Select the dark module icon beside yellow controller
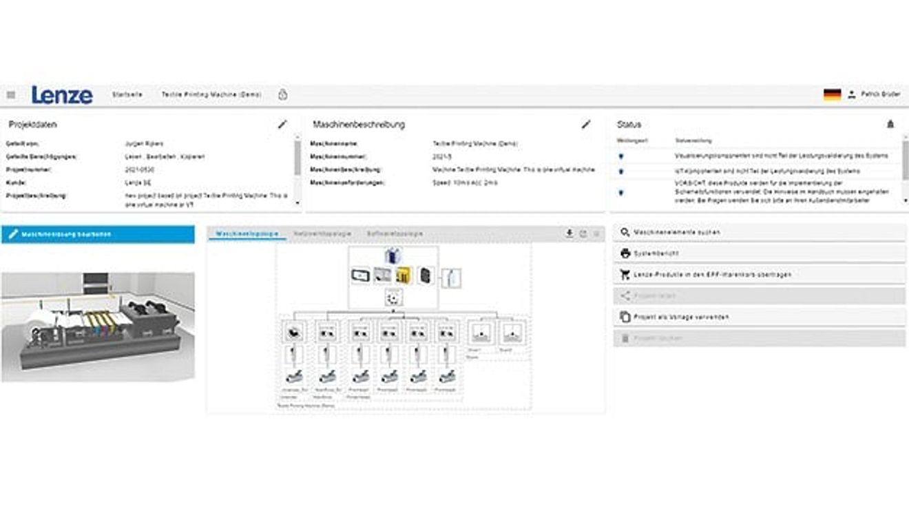The width and height of the screenshot is (909, 511). tap(426, 275)
